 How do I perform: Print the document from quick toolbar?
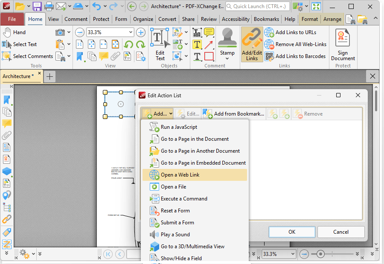(49, 6)
